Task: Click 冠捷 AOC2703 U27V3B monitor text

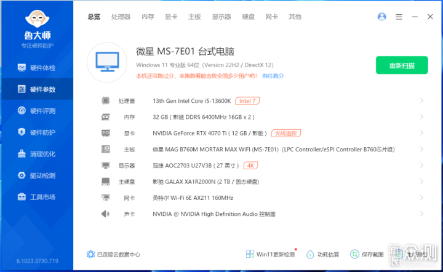Action: [196, 166]
